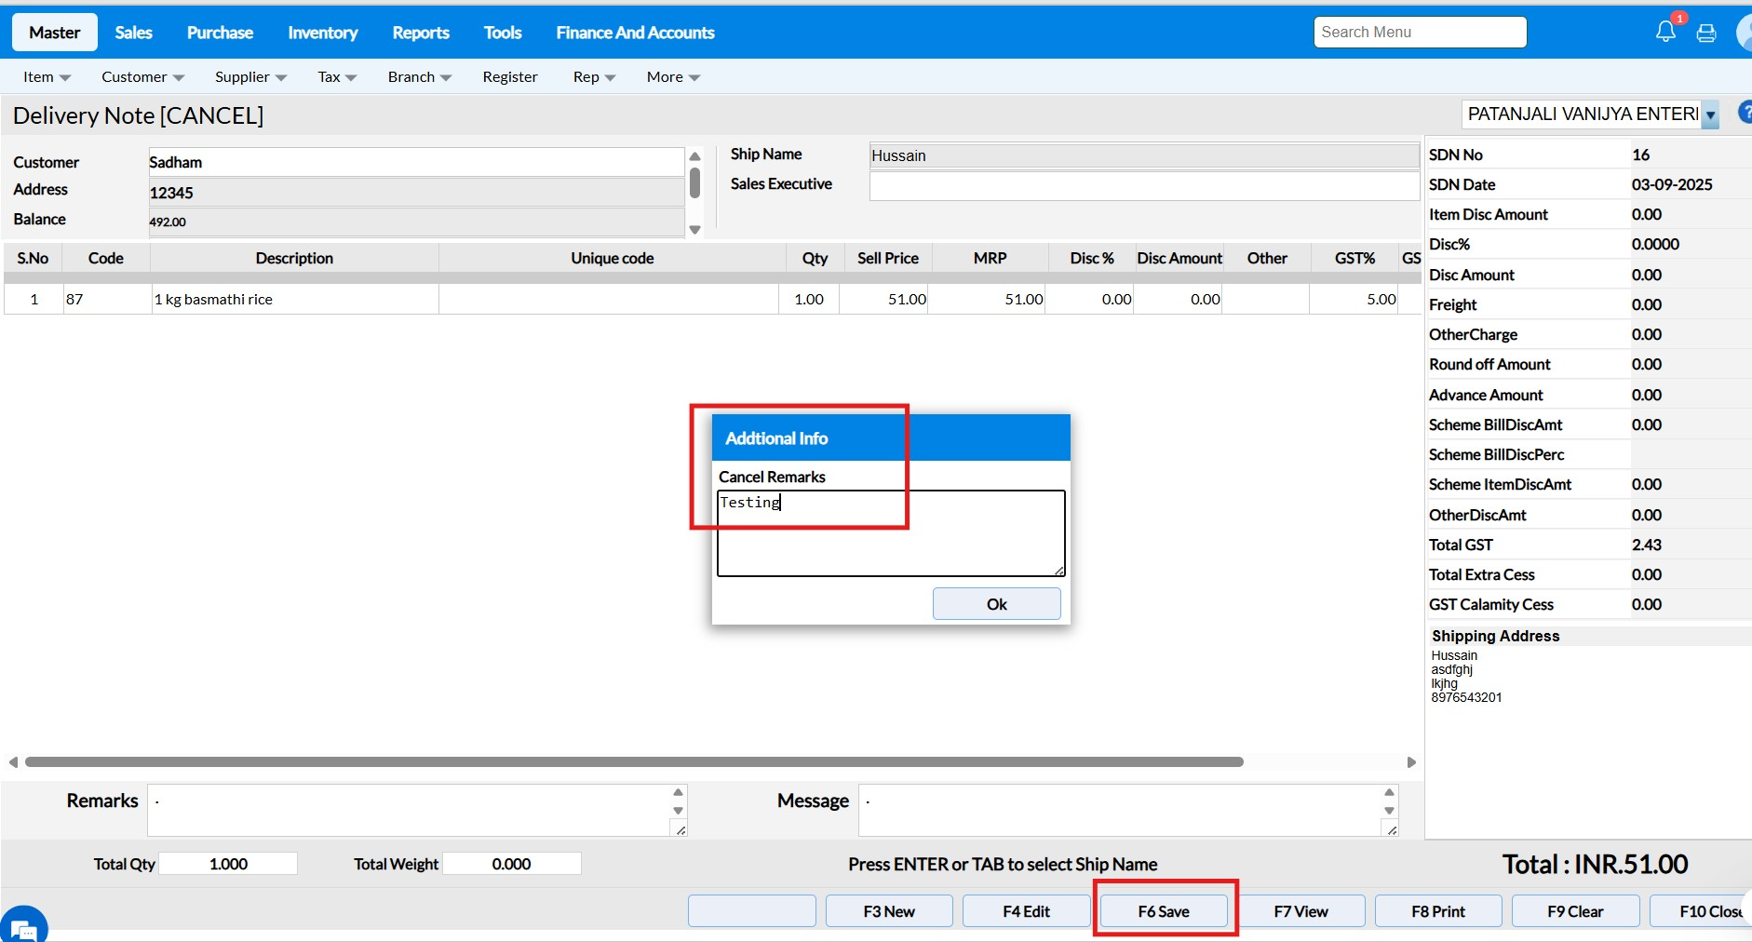Expand the More submenu
This screenshot has height=942, width=1752.
click(674, 77)
